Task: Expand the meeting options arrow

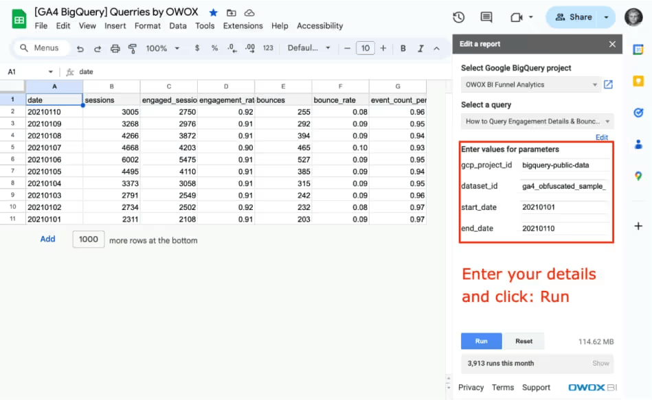Action: coord(530,17)
